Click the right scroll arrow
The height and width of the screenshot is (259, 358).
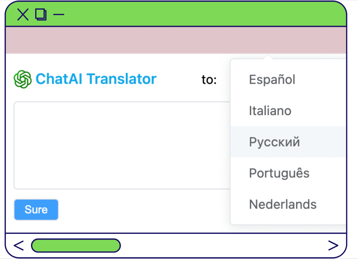click(333, 245)
